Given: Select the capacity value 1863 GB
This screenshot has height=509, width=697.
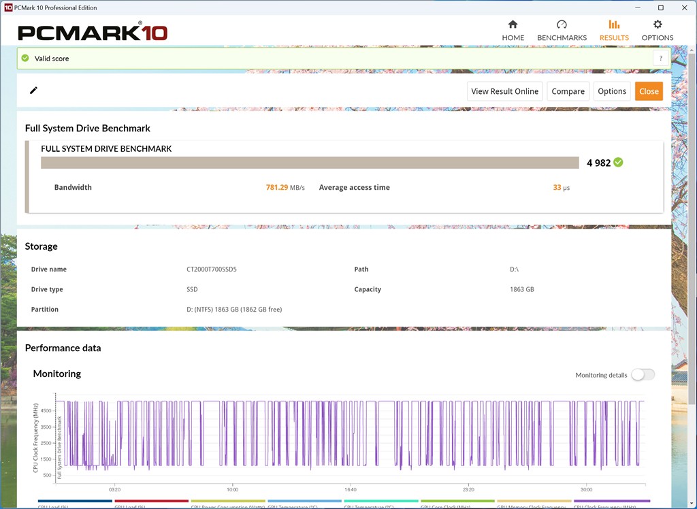Looking at the screenshot, I should point(522,289).
